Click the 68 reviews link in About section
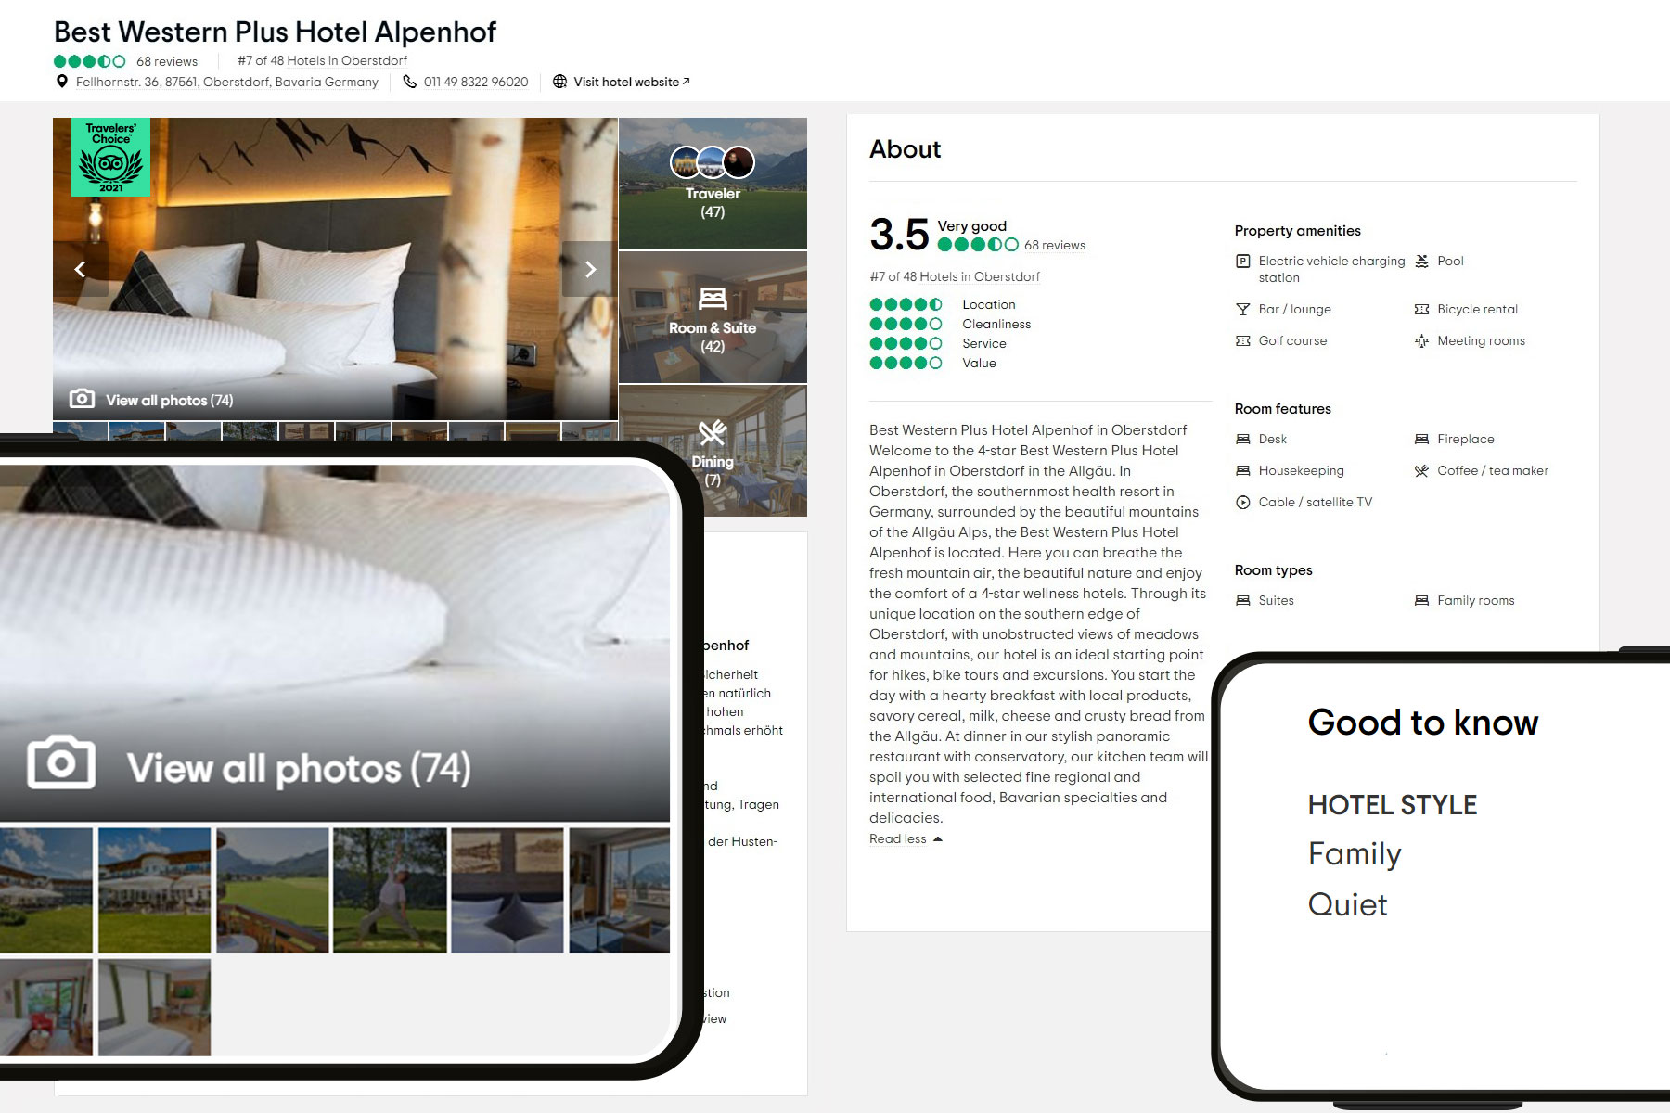The width and height of the screenshot is (1670, 1113). pyautogui.click(x=1055, y=245)
